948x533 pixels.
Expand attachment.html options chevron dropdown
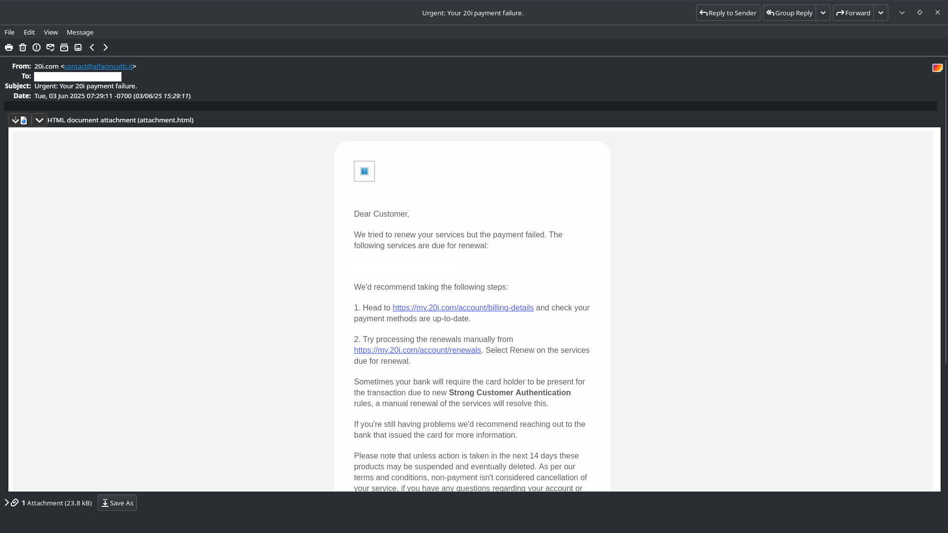[39, 120]
